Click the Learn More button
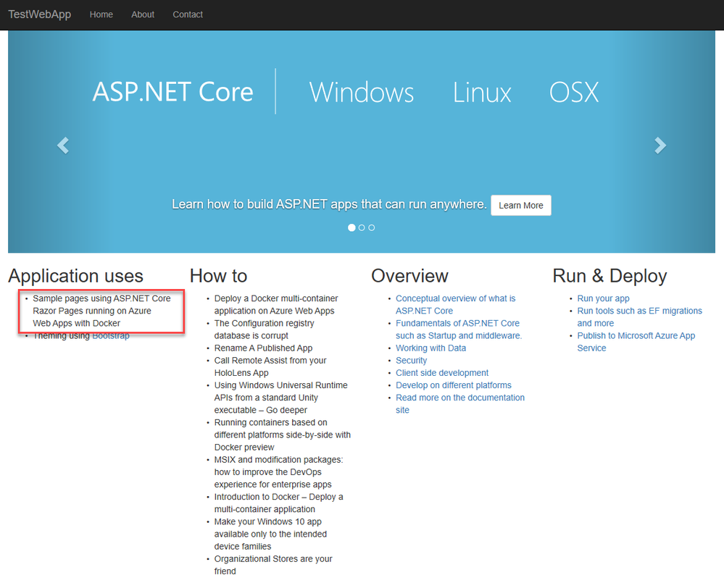The height and width of the screenshot is (583, 724). 521,205
